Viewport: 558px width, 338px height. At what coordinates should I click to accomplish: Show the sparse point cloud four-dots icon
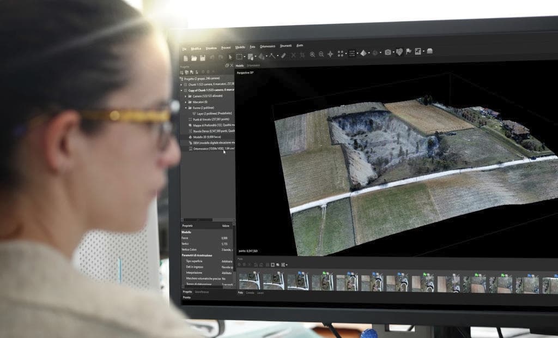coord(340,54)
